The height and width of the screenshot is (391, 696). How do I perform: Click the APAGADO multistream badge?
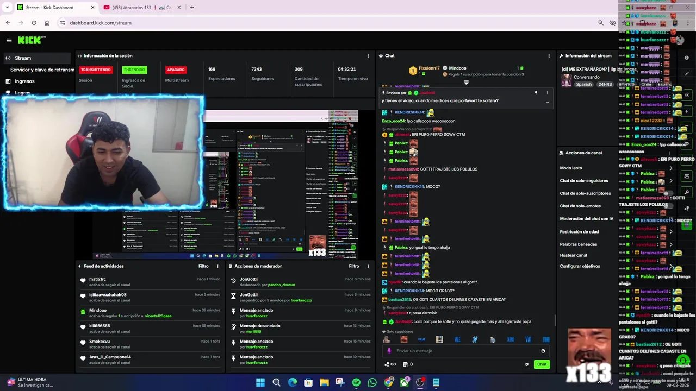[176, 70]
